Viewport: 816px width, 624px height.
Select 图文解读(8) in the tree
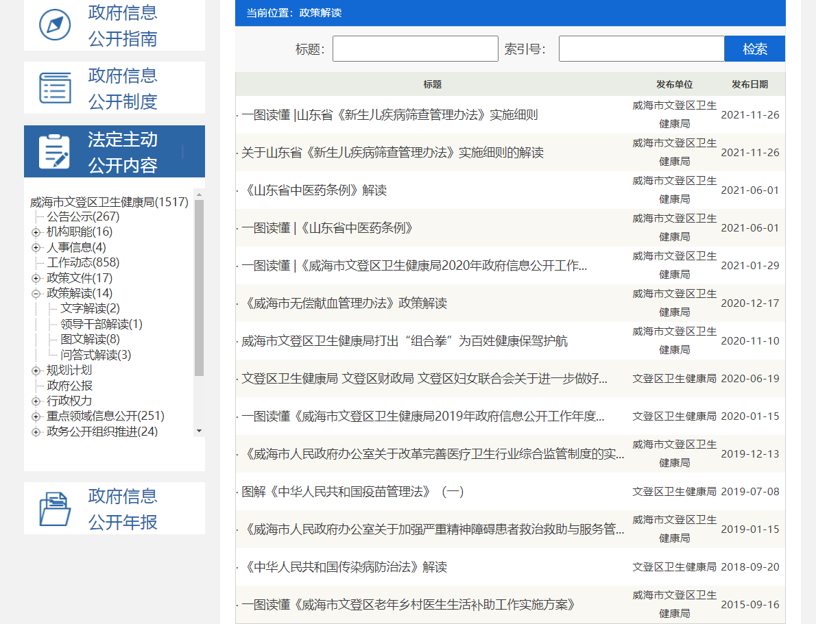(90, 339)
